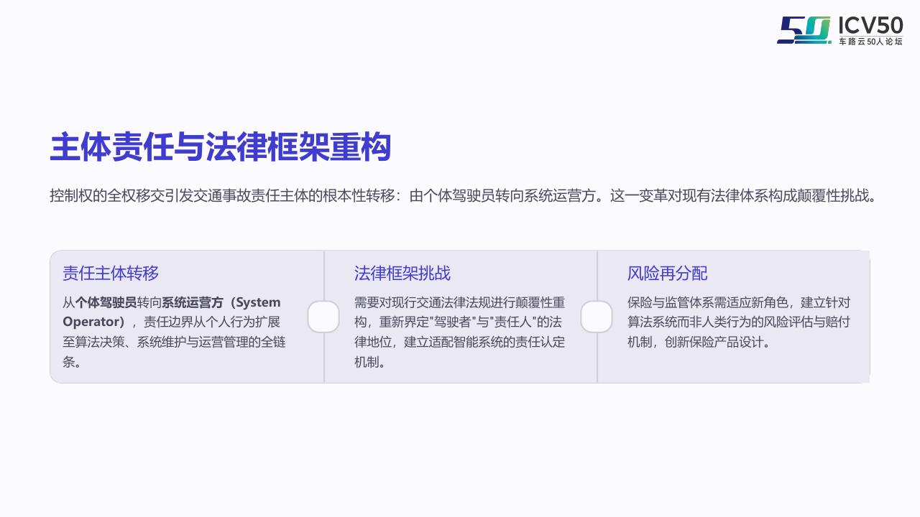Click the stylized 50 logo graphic
This screenshot has width=920, height=517.
point(804,30)
